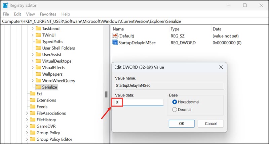Select the (Default) value name

pyautogui.click(x=126, y=36)
